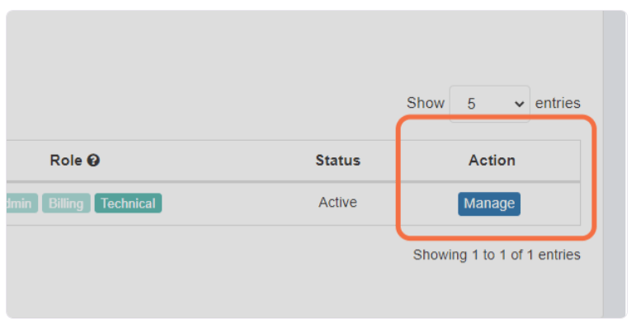Select the value 5 in entries selector
Image resolution: width=636 pixels, height=327 pixels.
(471, 104)
